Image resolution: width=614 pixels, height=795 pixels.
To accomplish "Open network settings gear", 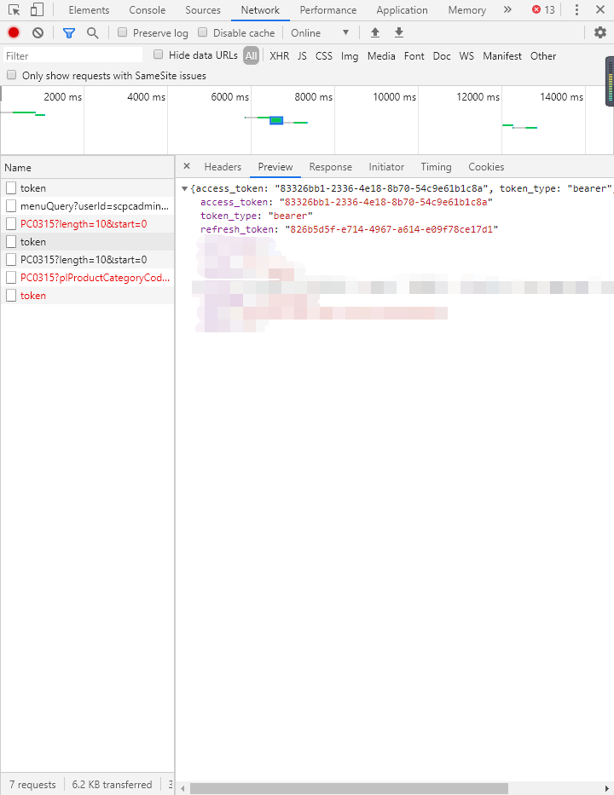I will tap(600, 33).
